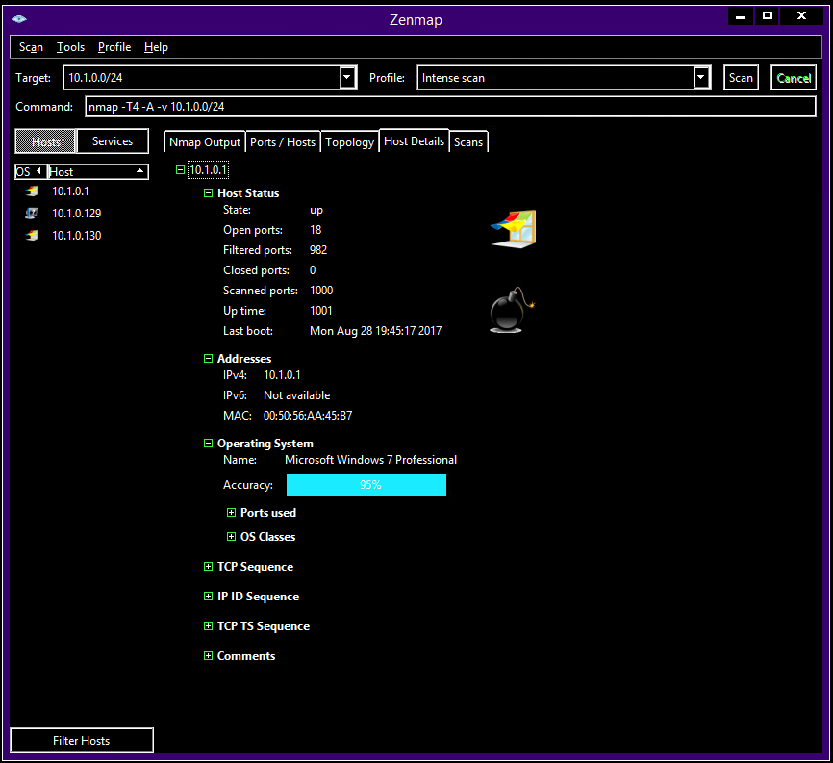833x763 pixels.
Task: Click the open ports value 18
Action: pyautogui.click(x=316, y=230)
